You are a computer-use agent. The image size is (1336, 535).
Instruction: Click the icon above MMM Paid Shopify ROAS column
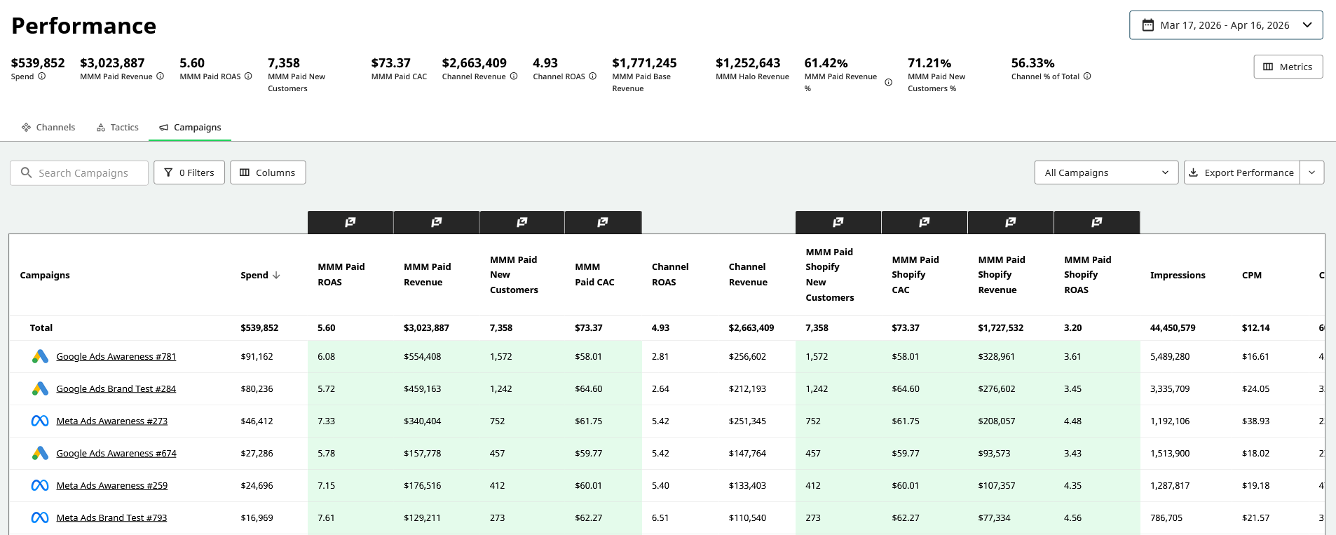pyautogui.click(x=1096, y=222)
